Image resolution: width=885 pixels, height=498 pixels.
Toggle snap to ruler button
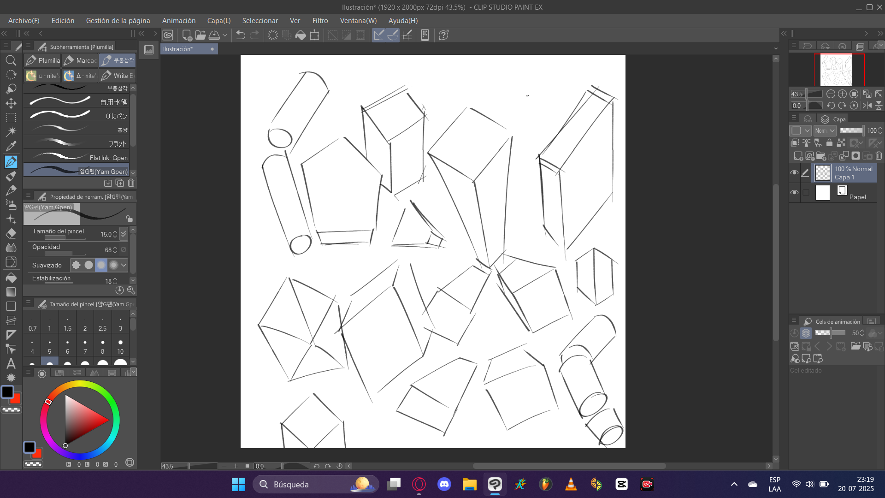[378, 35]
